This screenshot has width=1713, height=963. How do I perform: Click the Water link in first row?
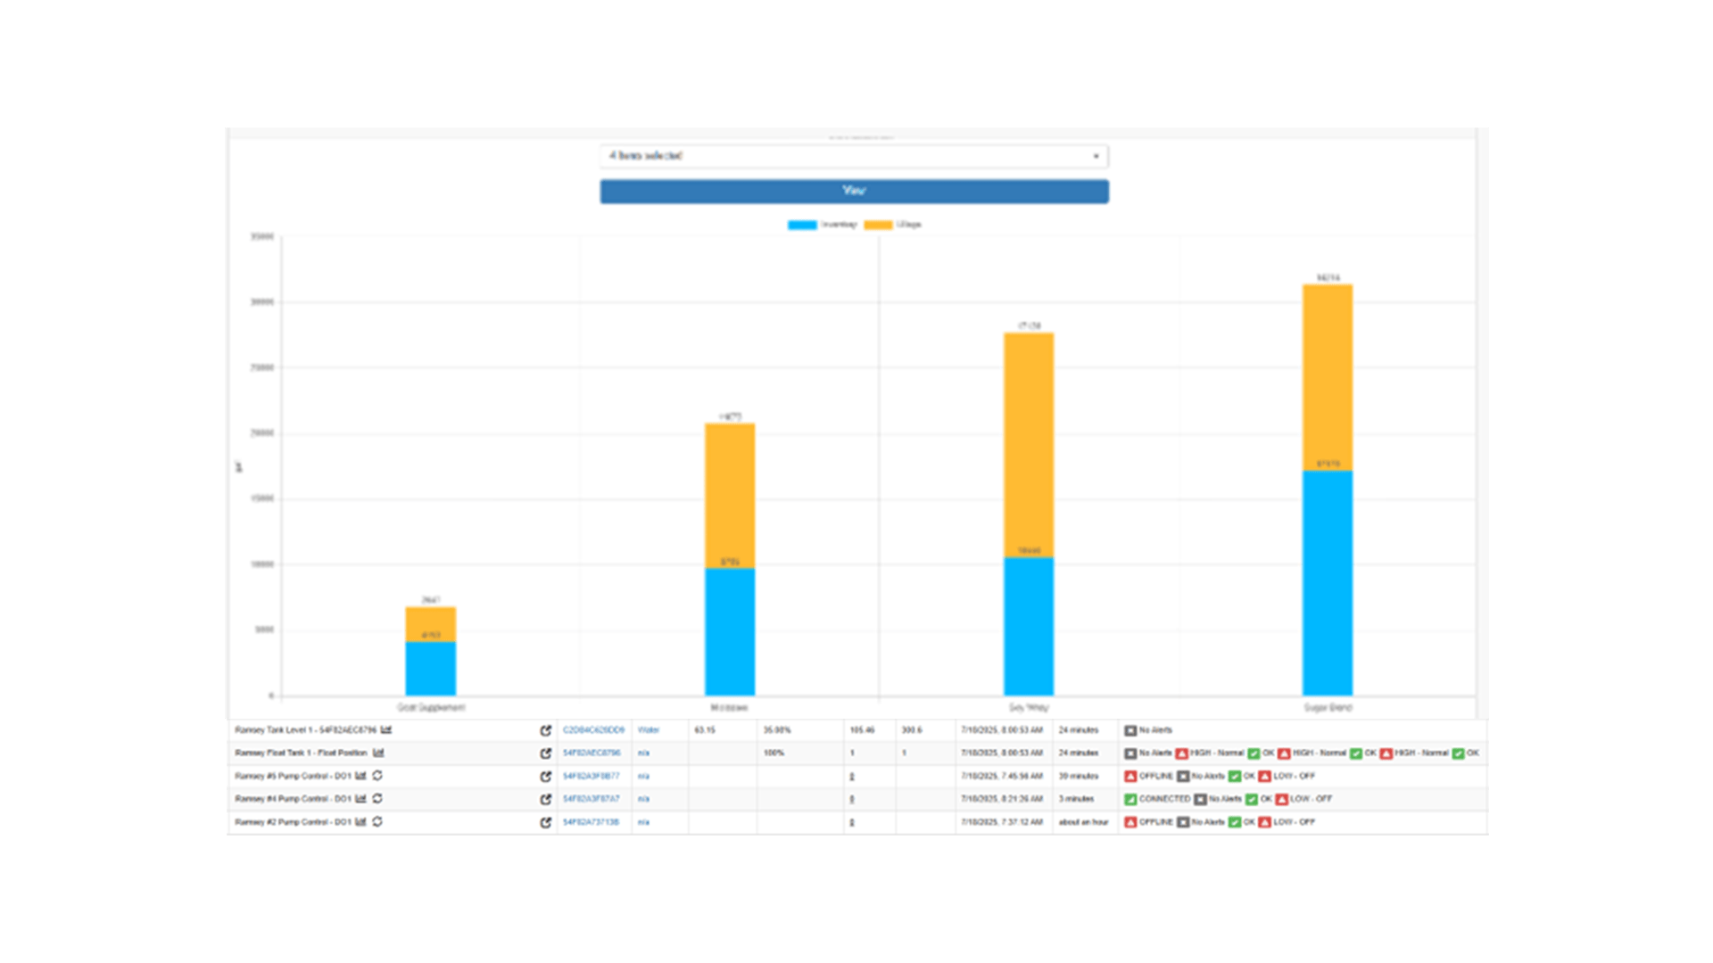[x=648, y=730]
